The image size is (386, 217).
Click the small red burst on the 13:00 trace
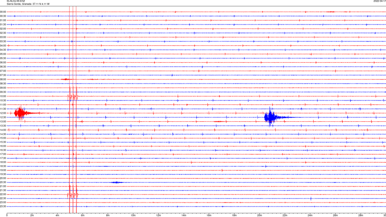tap(219, 121)
